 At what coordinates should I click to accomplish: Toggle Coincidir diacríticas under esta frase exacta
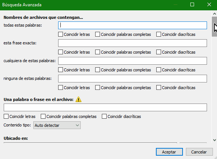click(158, 52)
